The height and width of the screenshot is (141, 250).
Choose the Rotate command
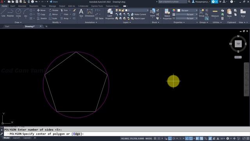pos(54,10)
